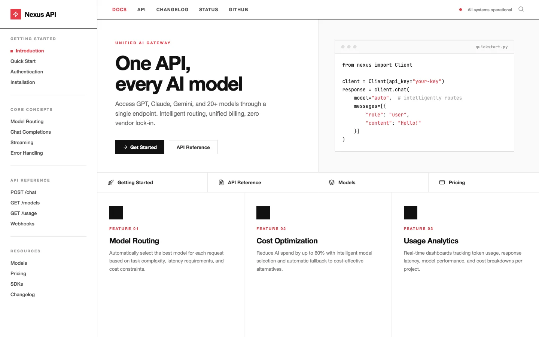539x337 pixels.
Task: Click the 'from nexus import Client' code line
Action: (377, 65)
